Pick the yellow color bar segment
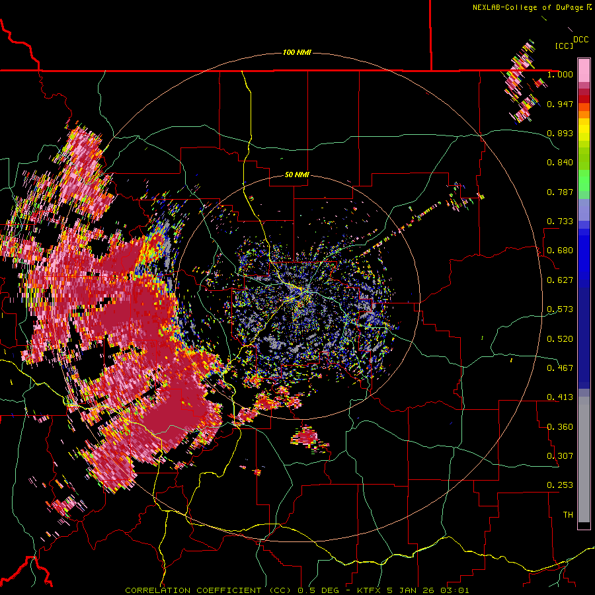595x595 pixels. (x=584, y=130)
